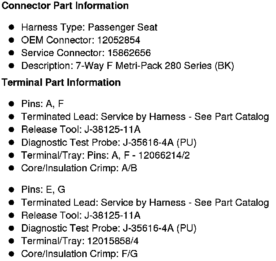Click the 7-Way F Metri-Pack description line
This screenshot has width=276, height=261.
click(x=127, y=66)
